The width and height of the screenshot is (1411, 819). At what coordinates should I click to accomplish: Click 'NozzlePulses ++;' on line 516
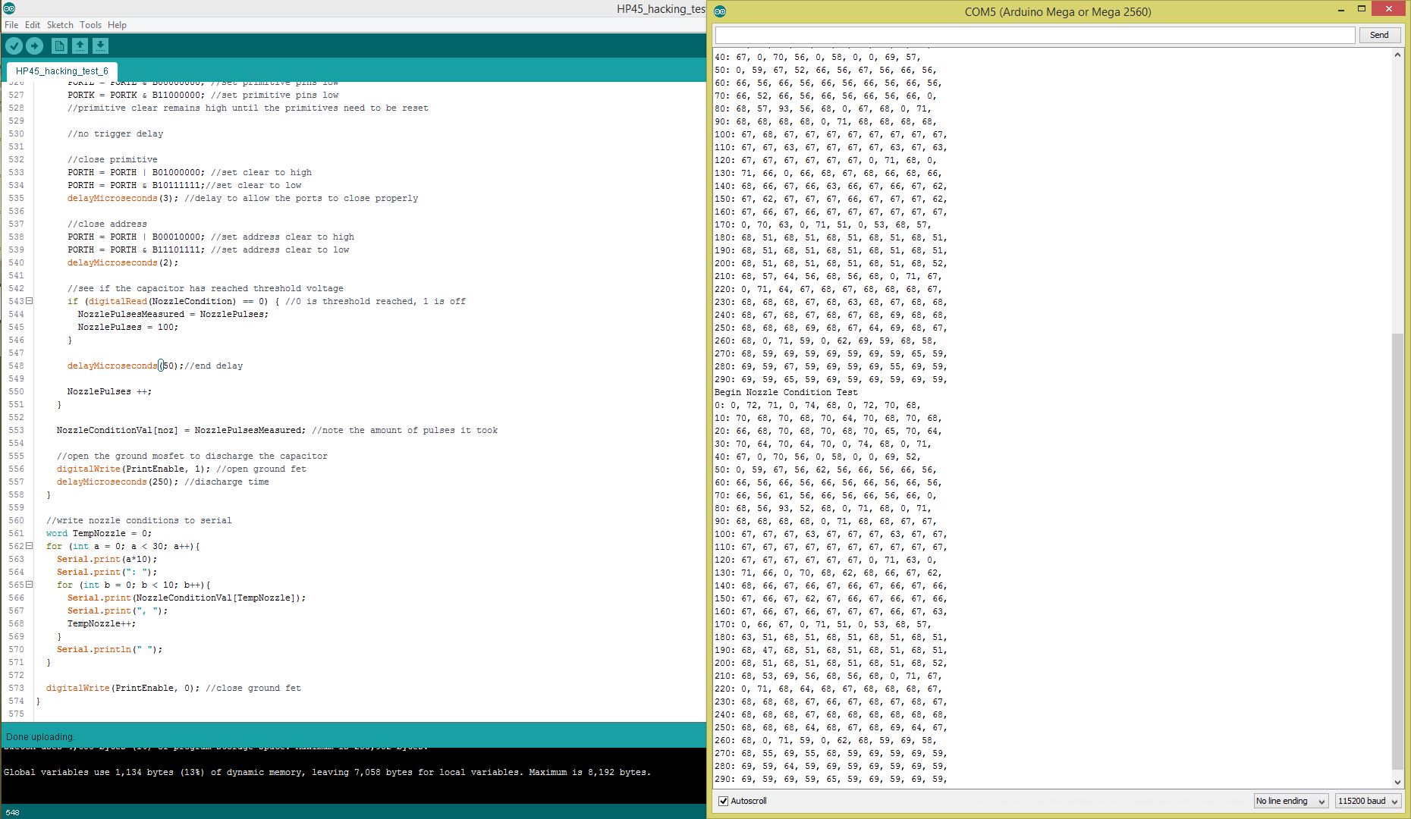click(109, 391)
